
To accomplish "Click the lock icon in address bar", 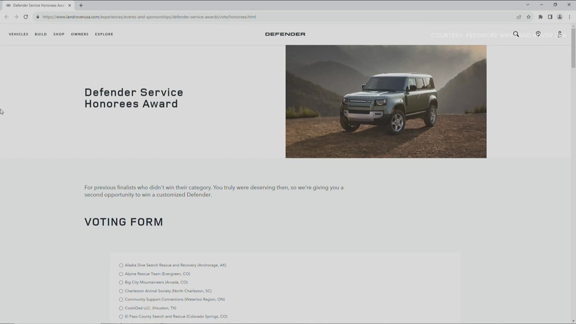I will (x=37, y=17).
